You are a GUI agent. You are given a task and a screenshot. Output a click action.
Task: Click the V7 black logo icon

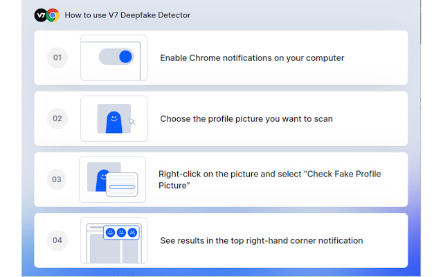[41, 15]
